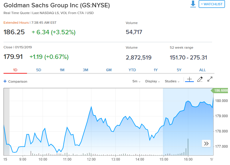
Task: Switch chart to the ALL range
Action: point(202,70)
